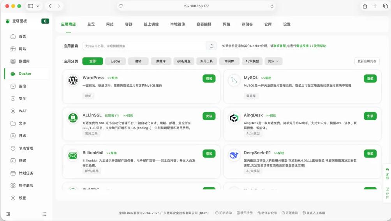Switch to the 线上镜像 tab
Image resolution: width=391 pixels, height=221 pixels.
[x=151, y=24]
